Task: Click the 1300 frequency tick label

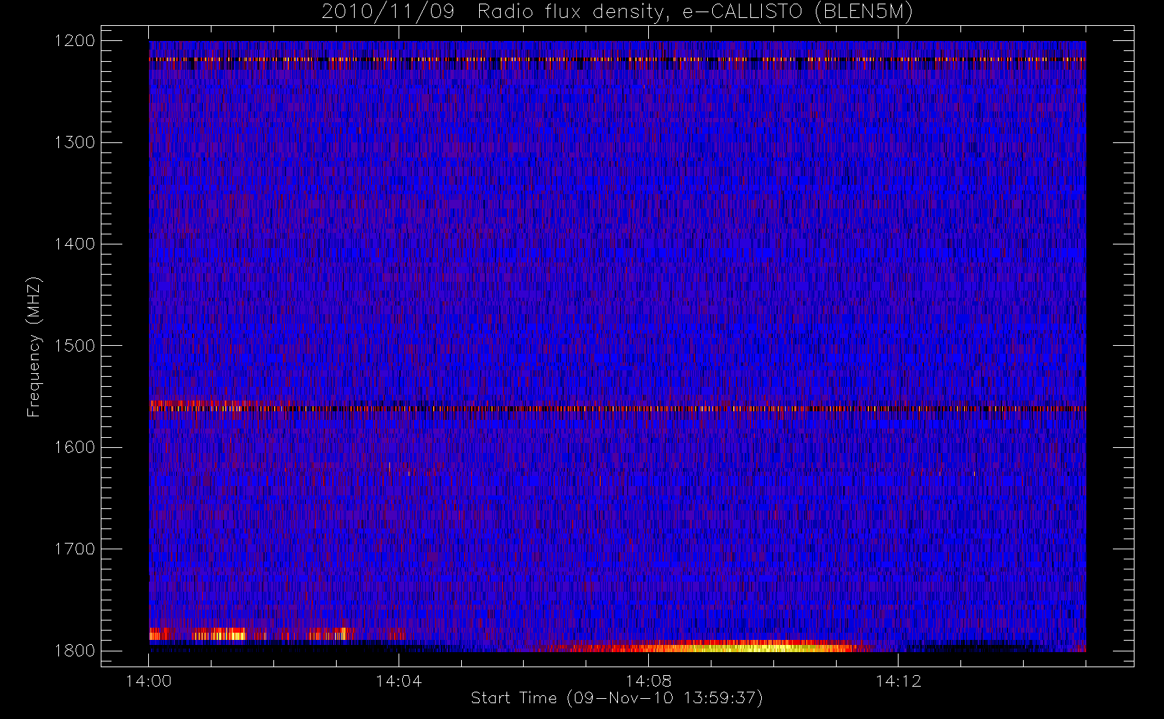Action: pyautogui.click(x=76, y=142)
